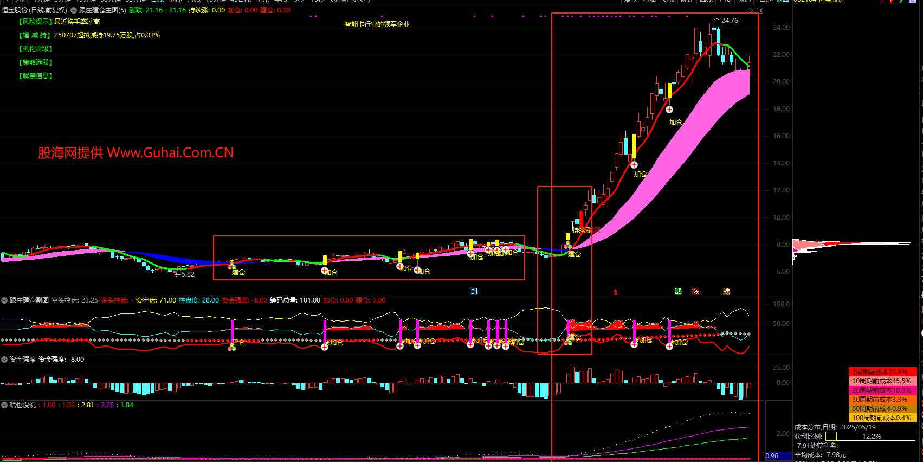This screenshot has width=923, height=462.
Task: Click the 减 event marker below the chart
Action: click(x=678, y=292)
